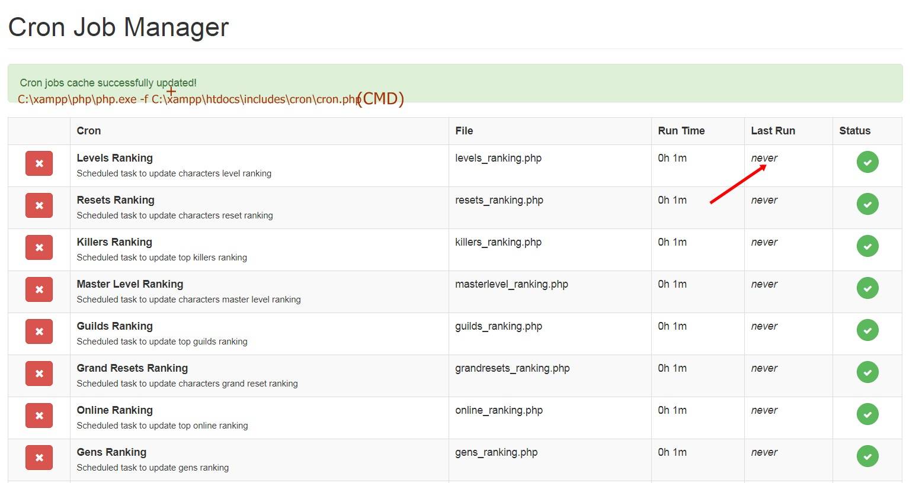Screen dimensions: 919x483
Task: Click the Cron Job Manager page heading
Action: click(x=119, y=27)
